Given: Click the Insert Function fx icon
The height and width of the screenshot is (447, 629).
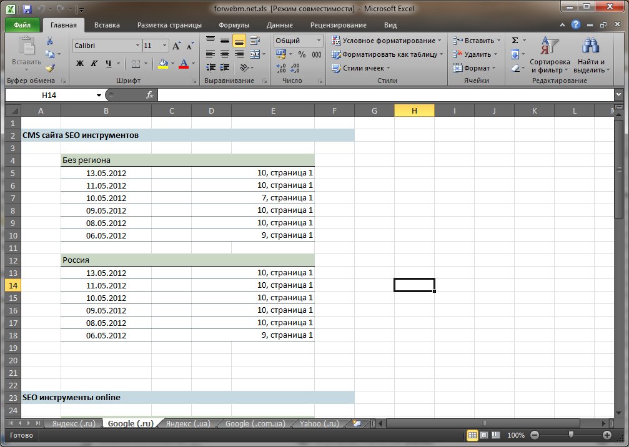Looking at the screenshot, I should click(x=150, y=95).
